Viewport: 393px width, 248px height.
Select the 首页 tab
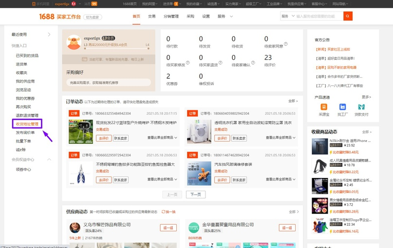pos(136,16)
